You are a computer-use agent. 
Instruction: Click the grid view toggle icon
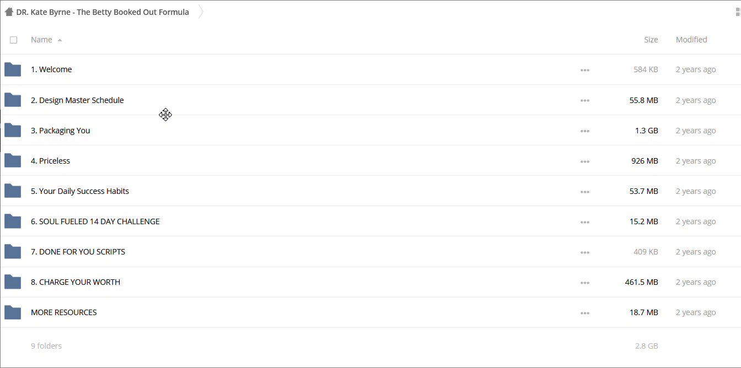pos(737,12)
